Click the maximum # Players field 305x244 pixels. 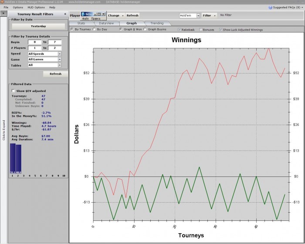(x=54, y=48)
